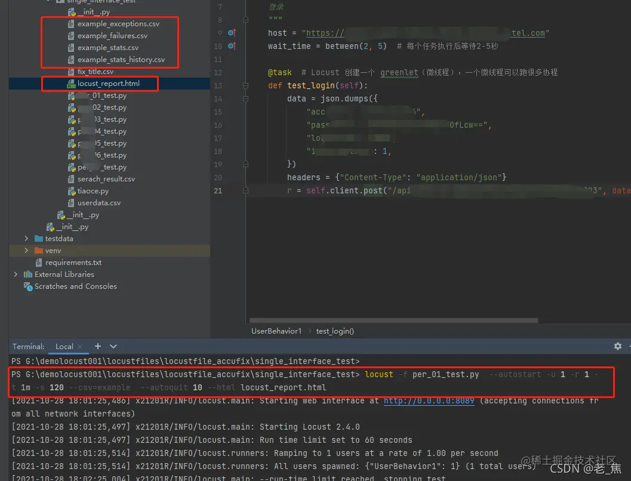Add a new terminal session
631x481 pixels.
click(98, 346)
